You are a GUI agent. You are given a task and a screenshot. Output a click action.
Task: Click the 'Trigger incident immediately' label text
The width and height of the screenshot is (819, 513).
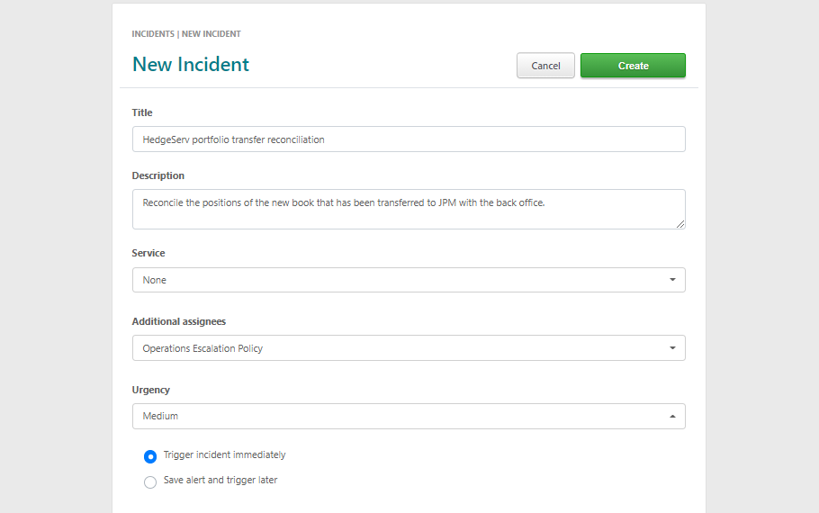click(x=225, y=454)
